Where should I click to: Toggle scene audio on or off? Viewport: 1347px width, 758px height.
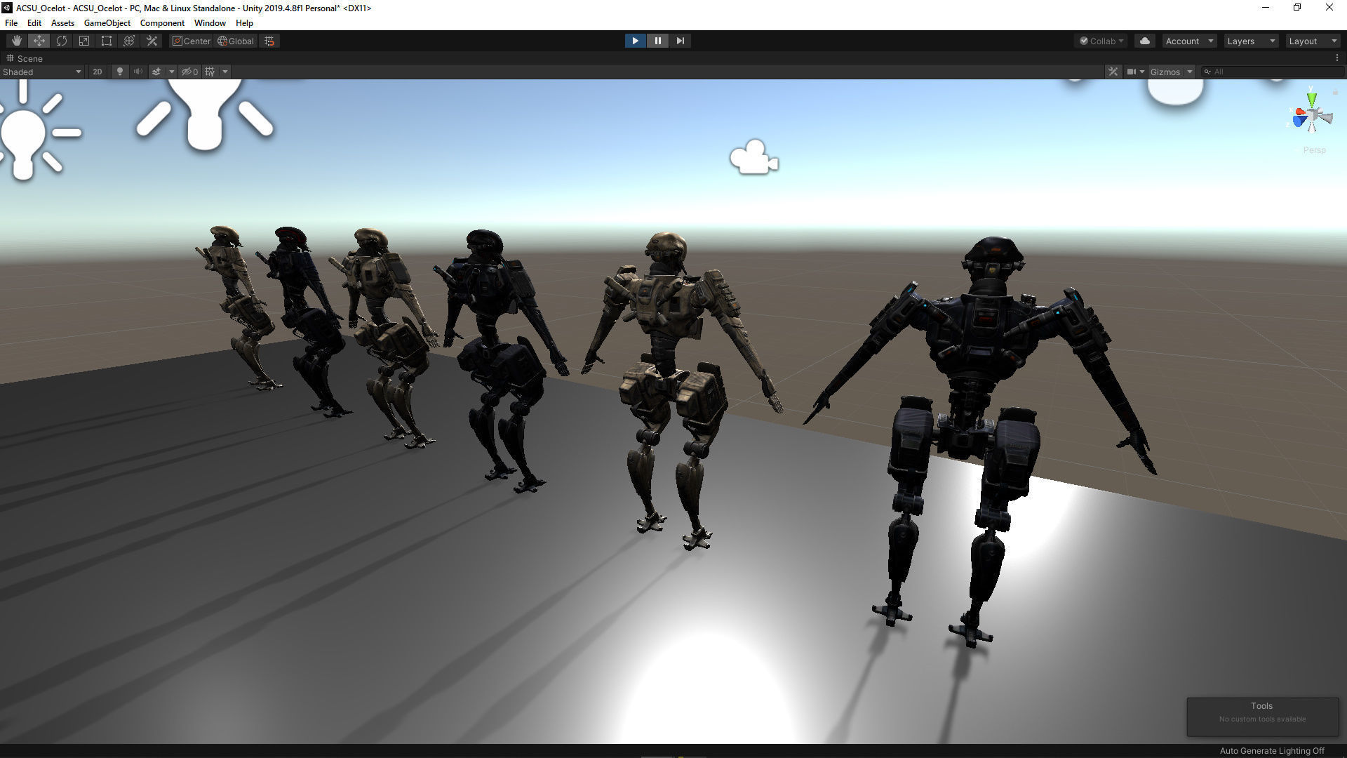click(x=138, y=72)
